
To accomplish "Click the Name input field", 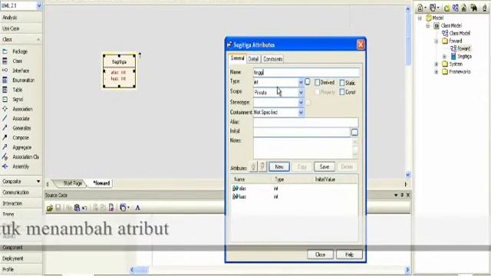I will point(306,72).
